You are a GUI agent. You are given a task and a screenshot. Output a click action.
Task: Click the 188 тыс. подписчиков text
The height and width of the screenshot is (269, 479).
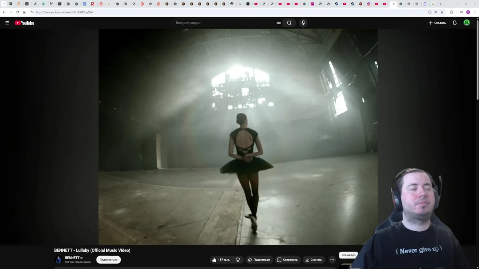point(78,262)
